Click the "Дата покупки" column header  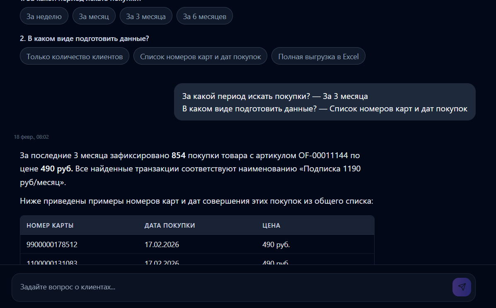169,226
